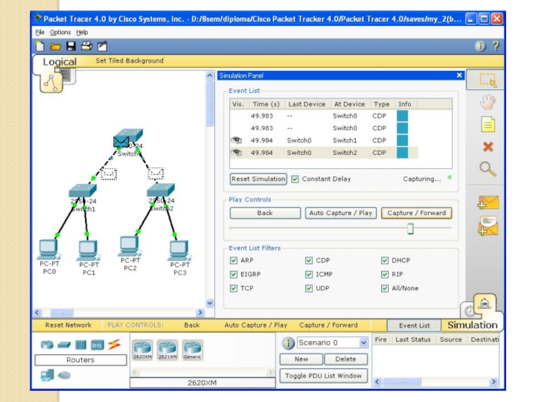Switch to the Simulation tab
Viewport: 536px width, 402px height.
(472, 325)
